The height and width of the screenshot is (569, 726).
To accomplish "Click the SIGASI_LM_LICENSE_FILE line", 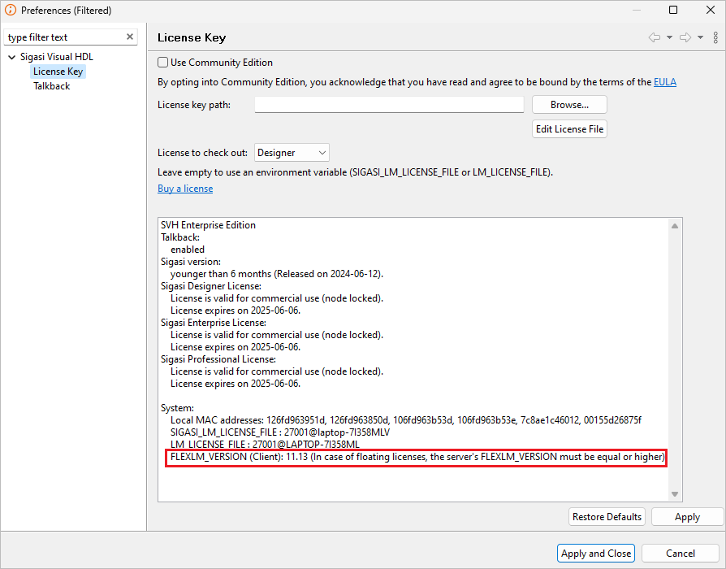I will (279, 432).
